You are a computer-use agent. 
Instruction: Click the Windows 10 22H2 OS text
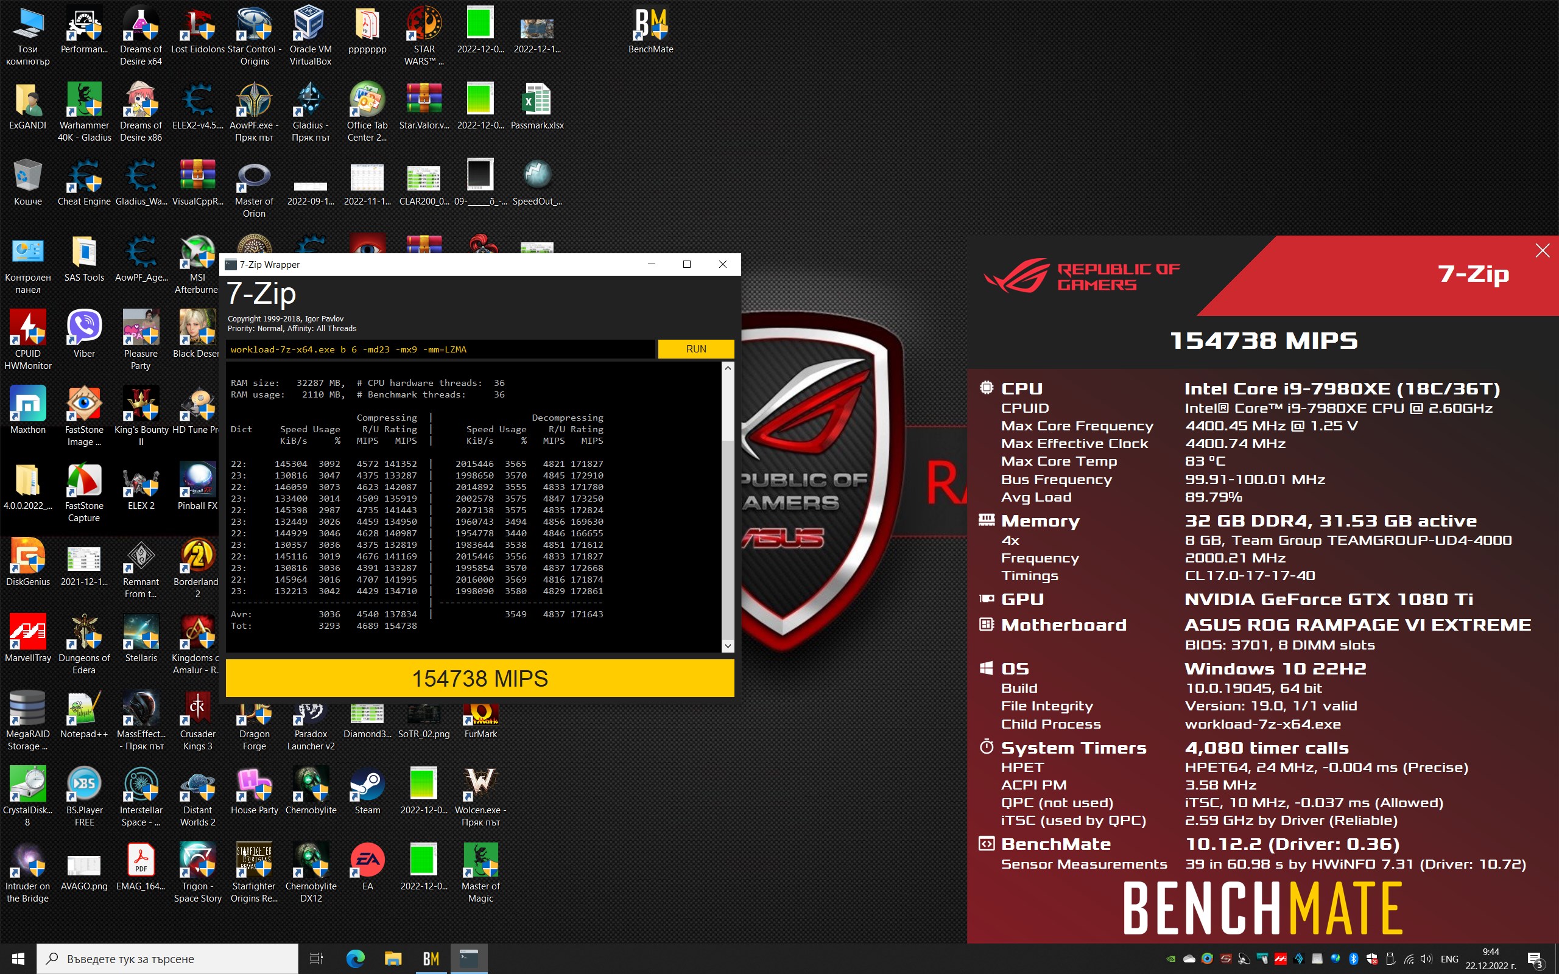(x=1275, y=668)
